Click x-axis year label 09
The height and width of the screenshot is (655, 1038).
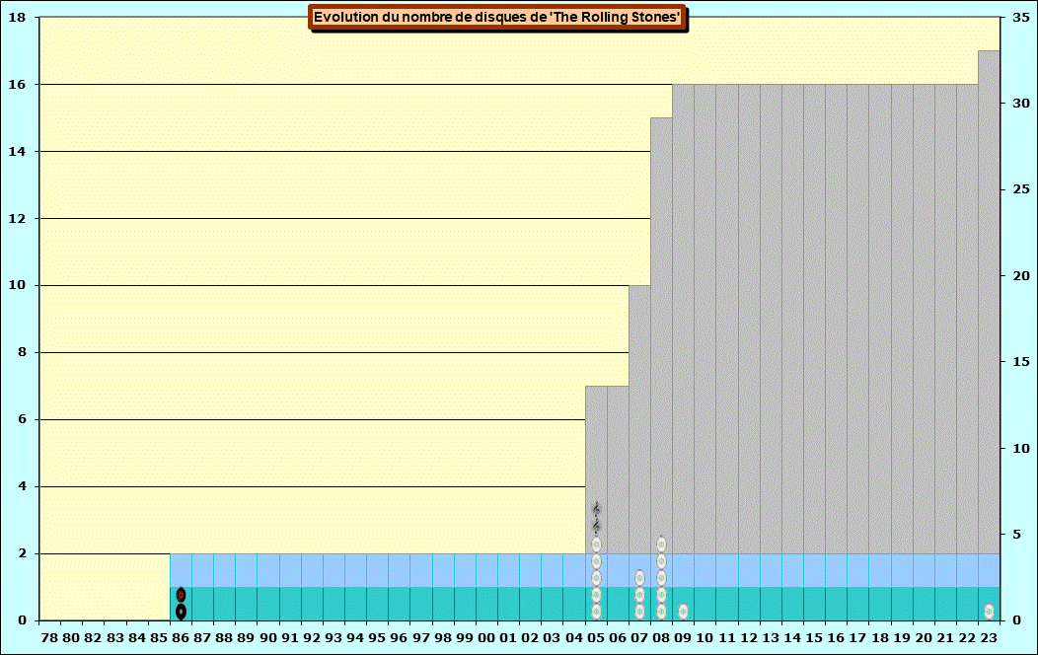click(x=683, y=638)
